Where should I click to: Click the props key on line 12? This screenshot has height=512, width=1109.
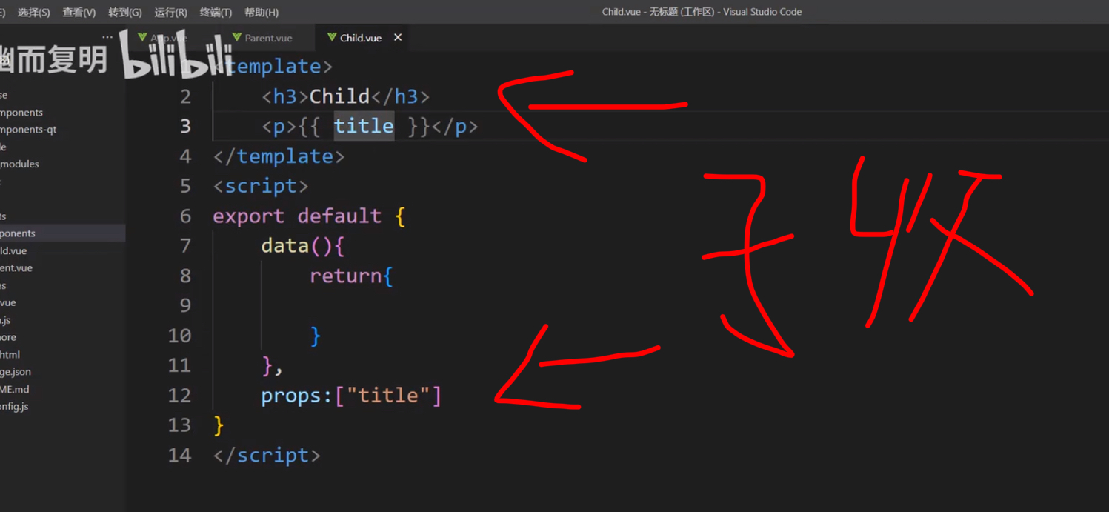[x=291, y=396]
